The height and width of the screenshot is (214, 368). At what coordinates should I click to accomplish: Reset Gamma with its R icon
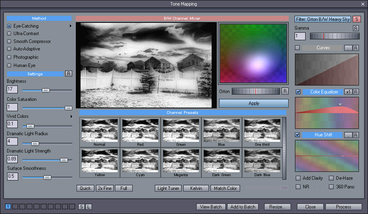[356, 28]
